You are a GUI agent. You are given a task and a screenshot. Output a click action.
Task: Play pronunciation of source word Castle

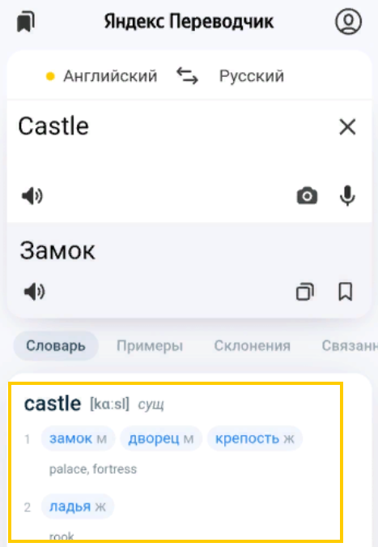[x=32, y=196]
